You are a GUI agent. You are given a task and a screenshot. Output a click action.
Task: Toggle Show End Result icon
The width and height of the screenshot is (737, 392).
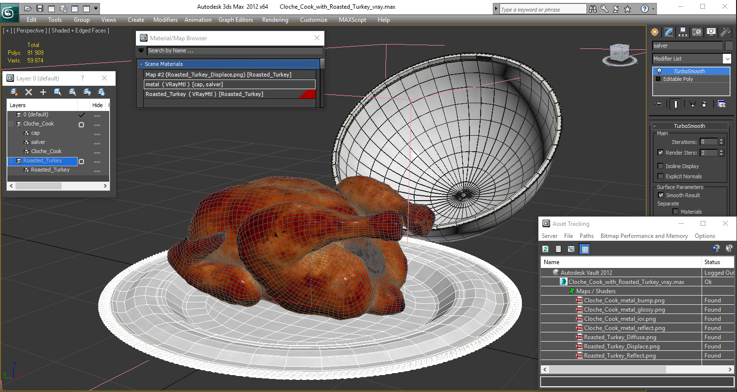(x=675, y=104)
